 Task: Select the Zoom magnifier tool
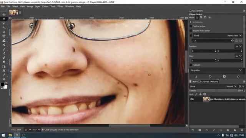(x=4, y=79)
